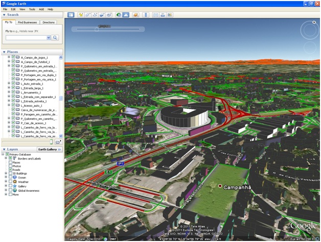Enable the Weather layer checkbox
This screenshot has width=321, height=242.
[10, 182]
